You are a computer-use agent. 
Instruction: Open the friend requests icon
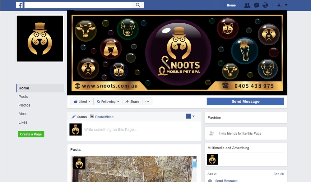[247, 5]
